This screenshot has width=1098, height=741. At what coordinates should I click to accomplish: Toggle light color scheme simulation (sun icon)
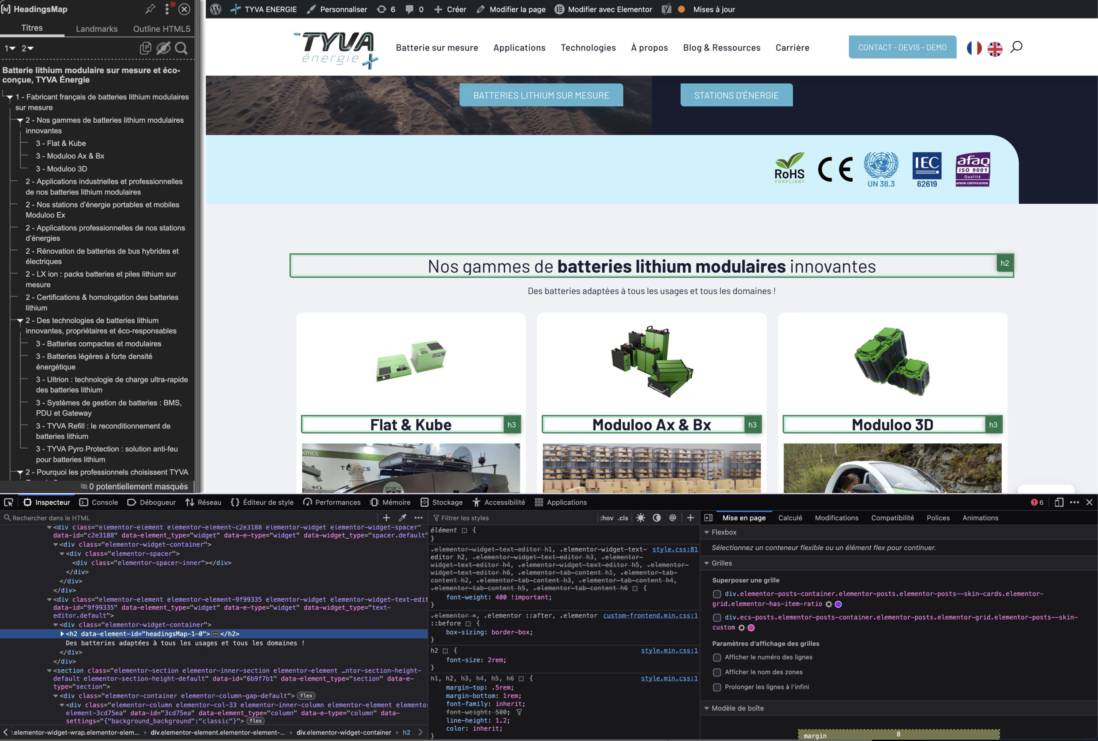[641, 518]
